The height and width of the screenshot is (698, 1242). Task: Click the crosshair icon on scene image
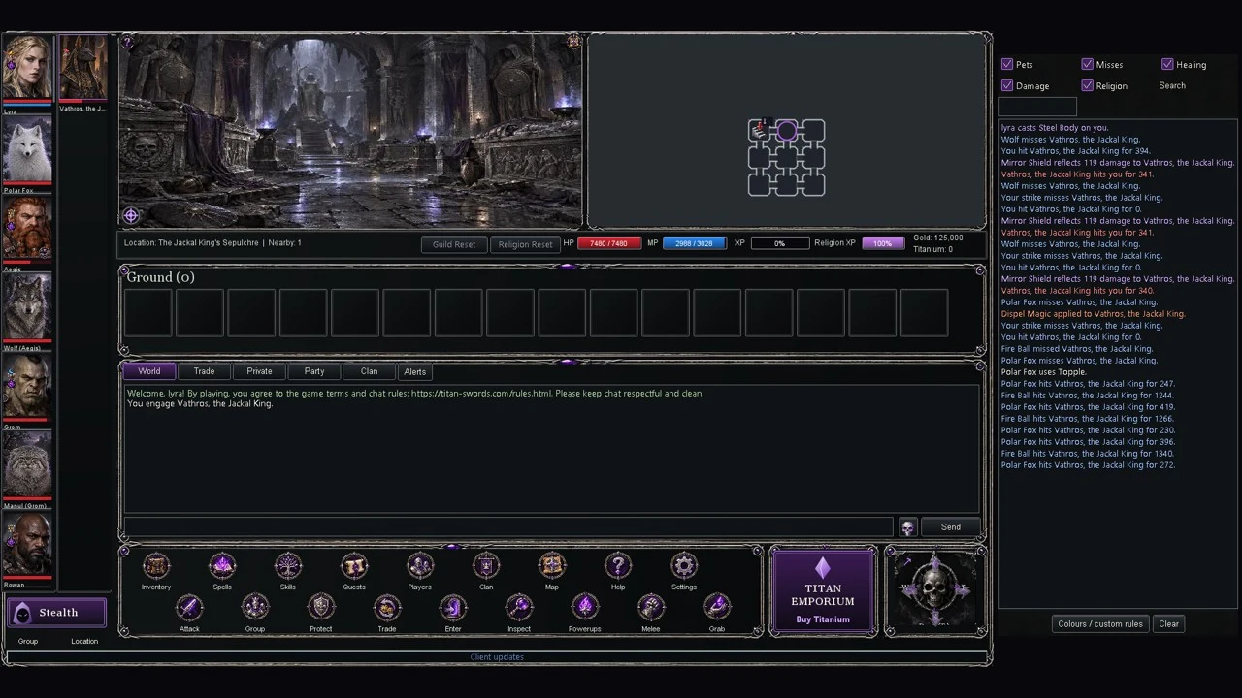tap(131, 216)
